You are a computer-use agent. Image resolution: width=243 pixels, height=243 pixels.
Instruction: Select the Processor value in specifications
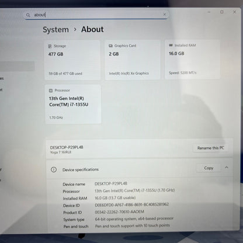point(134,190)
